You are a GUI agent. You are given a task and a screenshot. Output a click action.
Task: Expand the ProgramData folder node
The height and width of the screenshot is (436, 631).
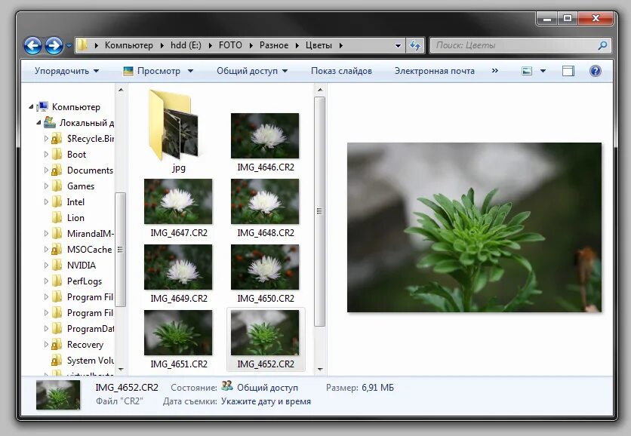pyautogui.click(x=46, y=329)
